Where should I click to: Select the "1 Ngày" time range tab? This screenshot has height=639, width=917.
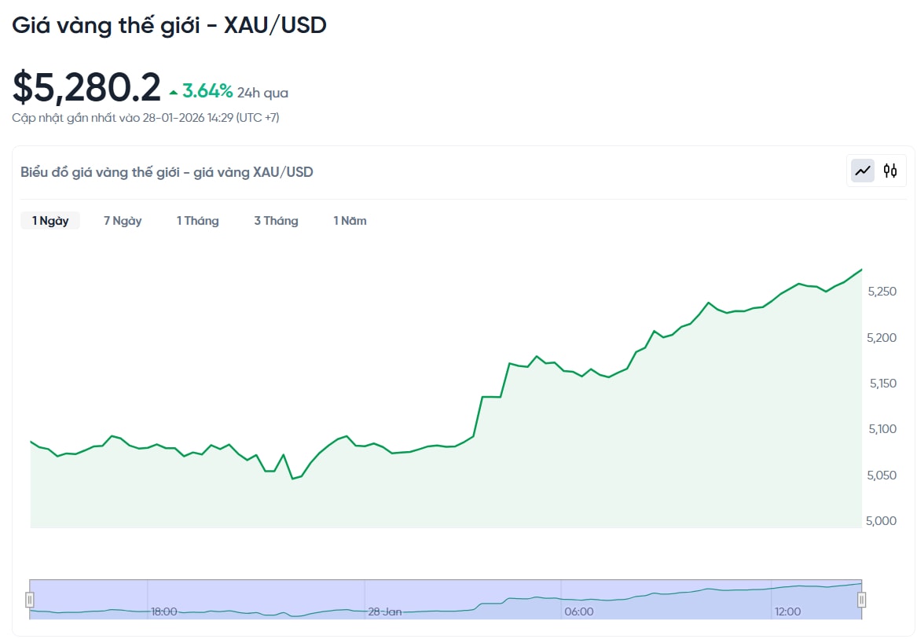click(50, 221)
